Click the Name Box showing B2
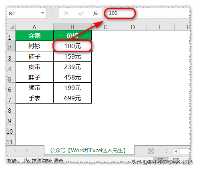Viewport: 197px width, 169px height. (26, 13)
